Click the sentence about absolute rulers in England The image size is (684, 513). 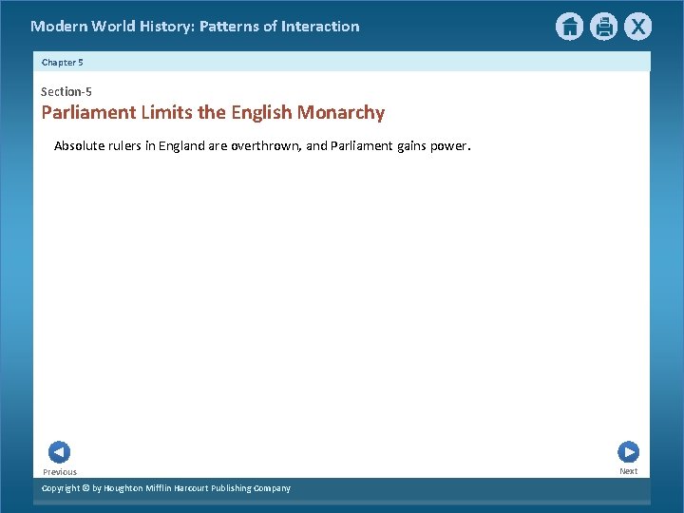point(262,145)
